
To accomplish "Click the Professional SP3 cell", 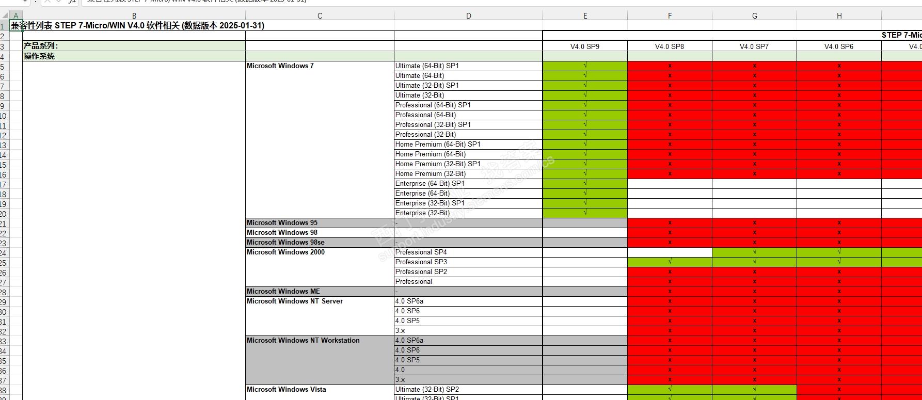I will [469, 262].
